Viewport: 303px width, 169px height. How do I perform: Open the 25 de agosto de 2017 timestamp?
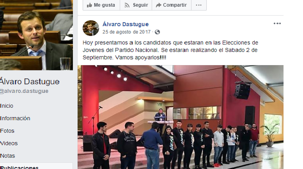126,32
